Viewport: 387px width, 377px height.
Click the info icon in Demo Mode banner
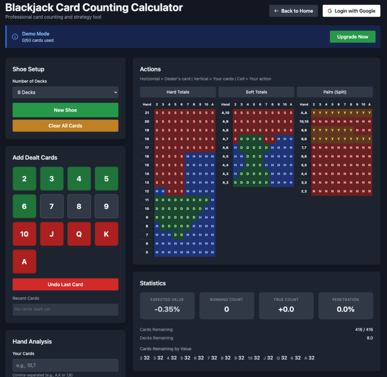click(x=15, y=37)
